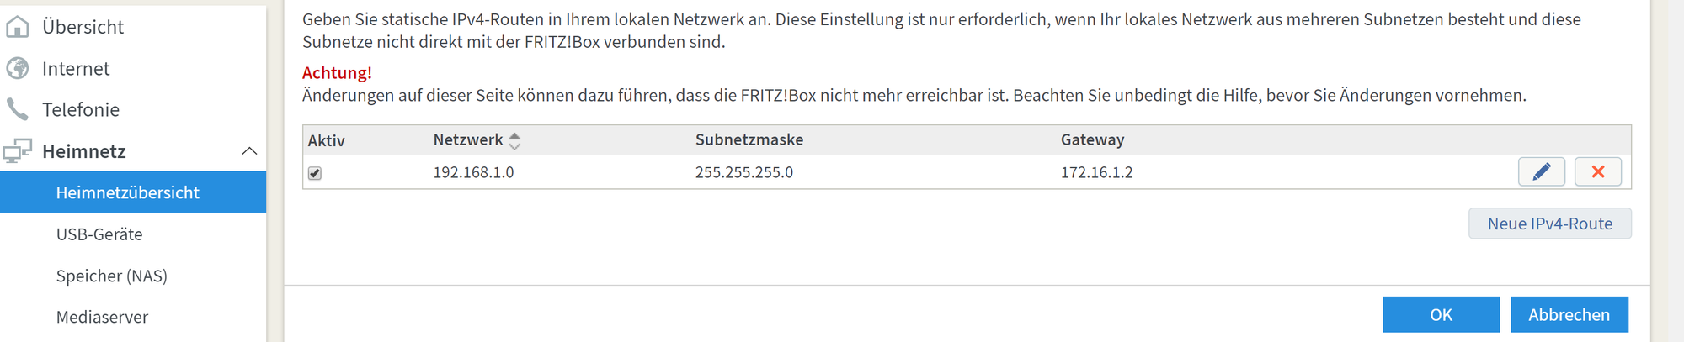Click the Telefonie phone handset icon
This screenshot has height=342, width=1684.
coord(18,109)
